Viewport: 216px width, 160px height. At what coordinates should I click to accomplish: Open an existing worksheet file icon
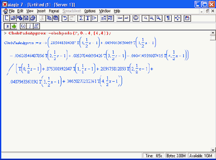[13, 18]
